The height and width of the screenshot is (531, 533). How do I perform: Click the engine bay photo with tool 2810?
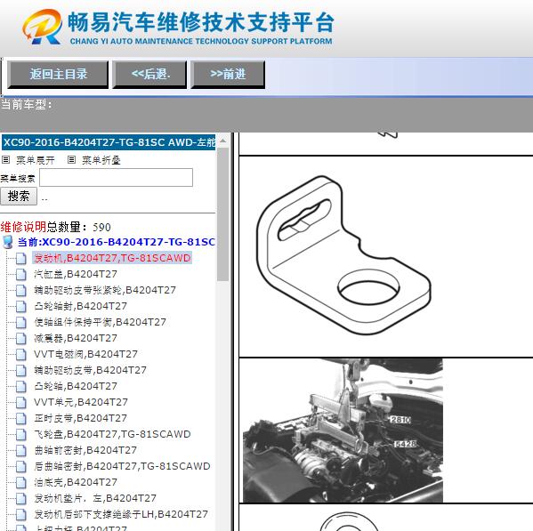click(x=343, y=430)
